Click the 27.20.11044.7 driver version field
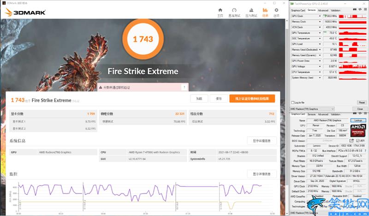369x216 pixels. (336, 176)
